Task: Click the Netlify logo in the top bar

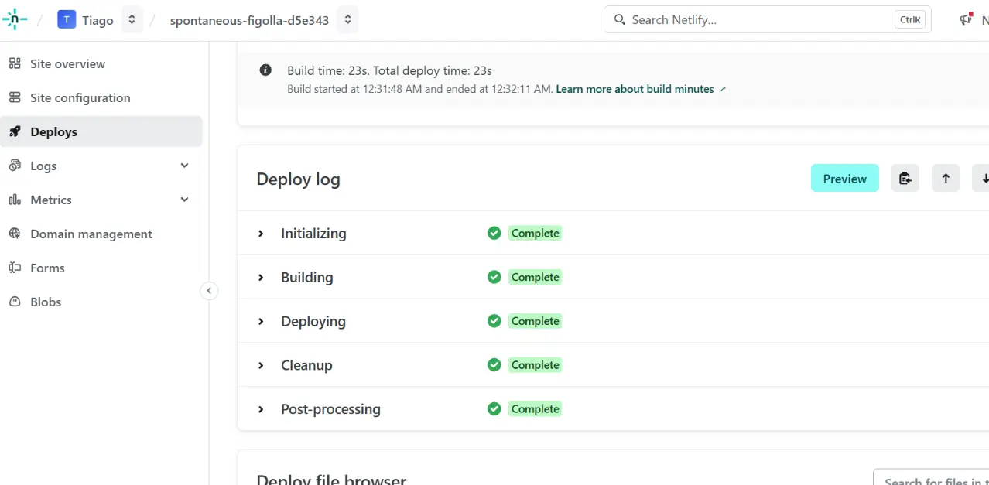Action: pyautogui.click(x=14, y=19)
